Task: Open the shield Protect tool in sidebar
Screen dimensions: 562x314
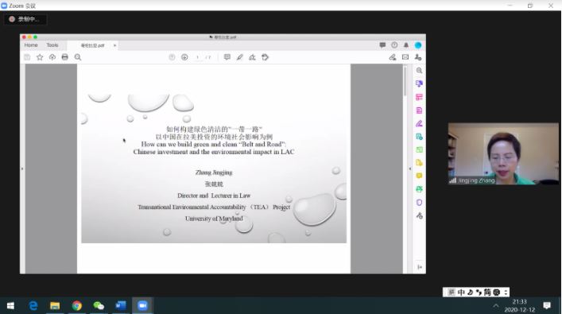Action: click(x=419, y=203)
